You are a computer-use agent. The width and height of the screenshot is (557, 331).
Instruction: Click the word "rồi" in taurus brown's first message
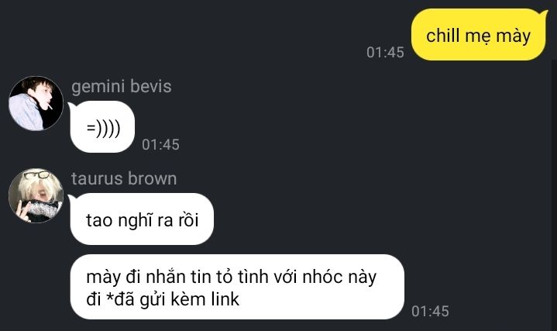pyautogui.click(x=188, y=219)
